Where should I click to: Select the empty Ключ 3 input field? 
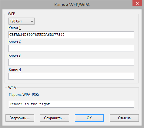pos(71,62)
